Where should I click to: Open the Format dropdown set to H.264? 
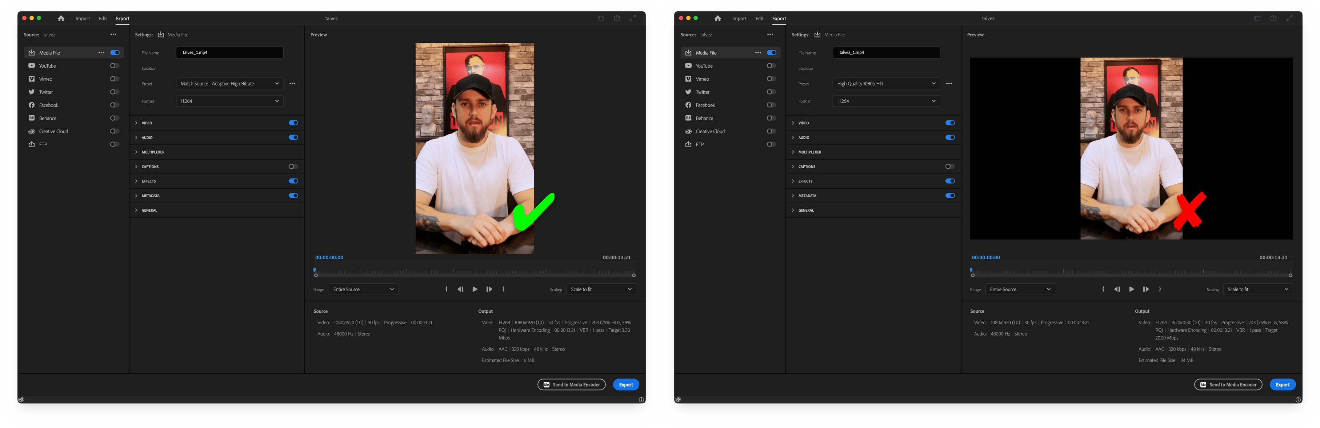pyautogui.click(x=229, y=101)
